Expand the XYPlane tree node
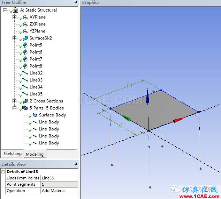 (x=14, y=17)
